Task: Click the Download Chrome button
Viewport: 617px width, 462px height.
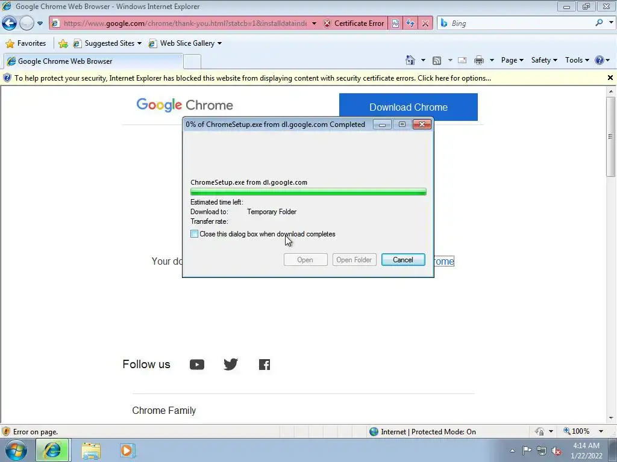Action: (408, 107)
